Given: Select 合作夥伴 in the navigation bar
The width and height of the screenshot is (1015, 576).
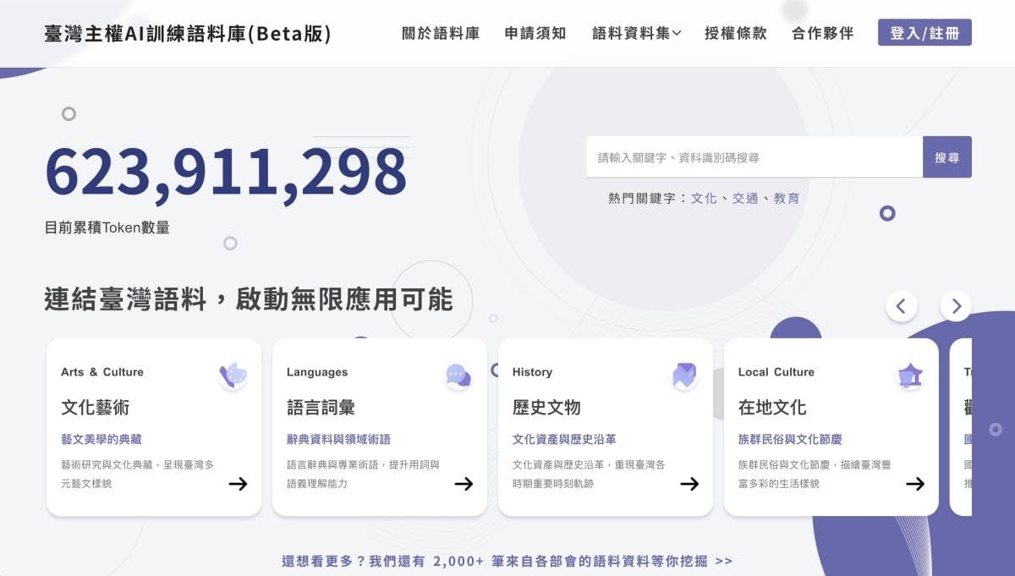Looking at the screenshot, I should 821,34.
